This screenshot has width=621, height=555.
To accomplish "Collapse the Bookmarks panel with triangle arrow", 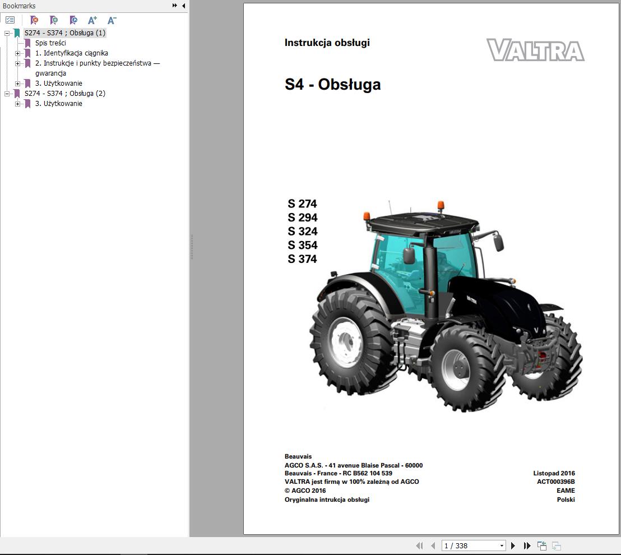I will click(x=183, y=6).
